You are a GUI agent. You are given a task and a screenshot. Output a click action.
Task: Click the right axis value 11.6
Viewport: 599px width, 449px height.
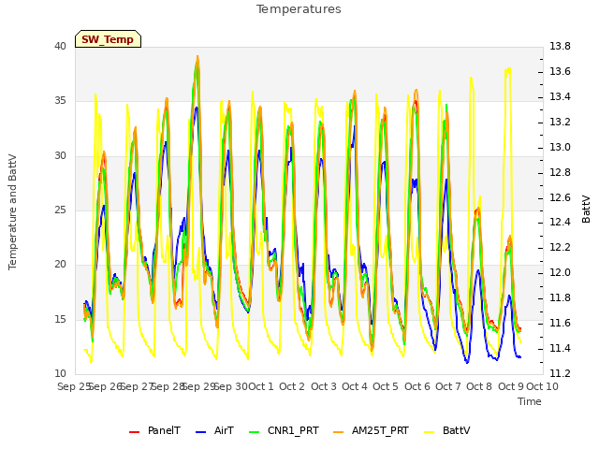pyautogui.click(x=560, y=323)
